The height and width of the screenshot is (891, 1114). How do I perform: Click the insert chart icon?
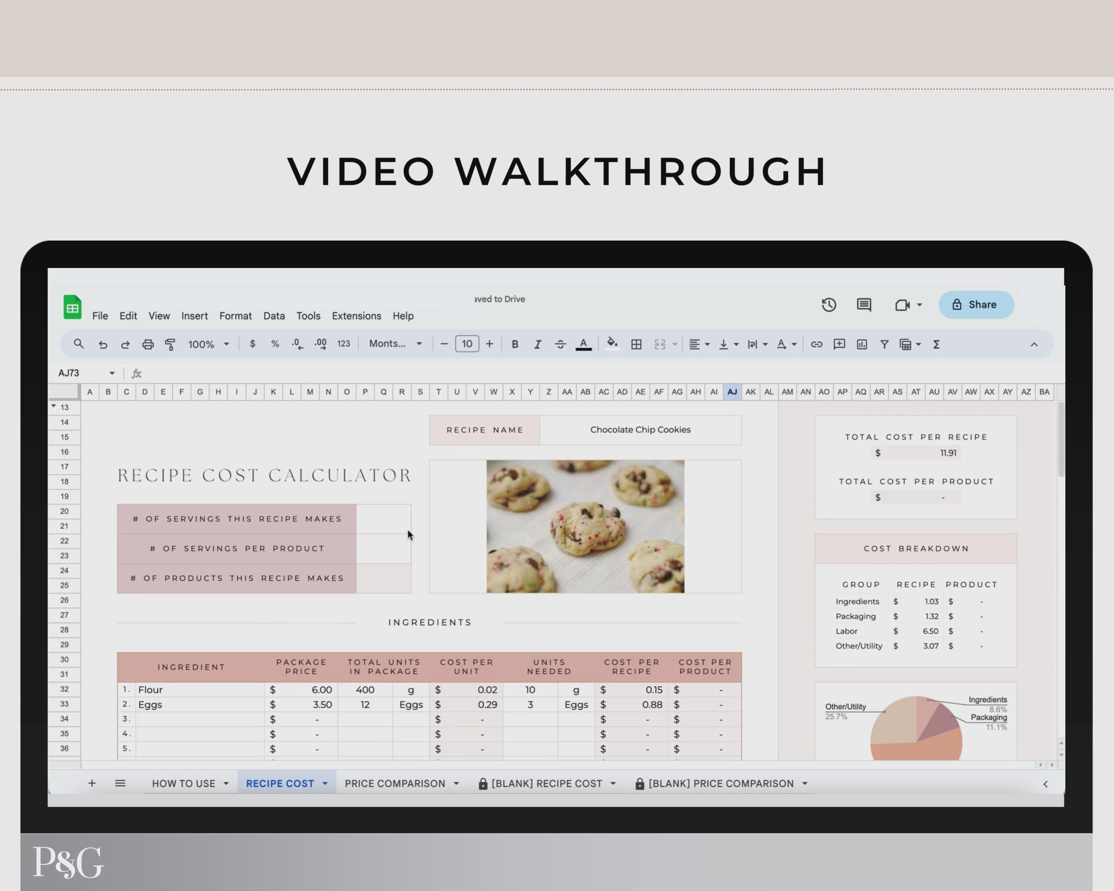tap(862, 345)
